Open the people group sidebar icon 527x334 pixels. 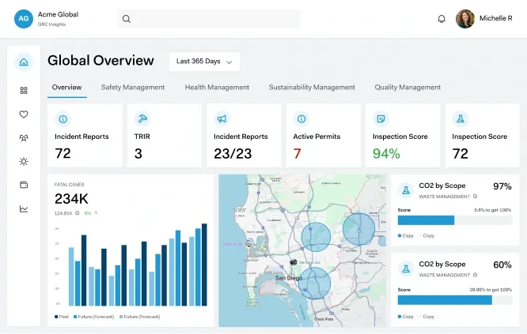pyautogui.click(x=24, y=137)
